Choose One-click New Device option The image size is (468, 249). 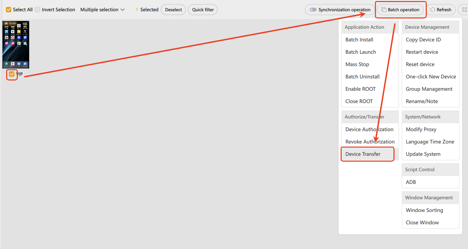point(431,77)
